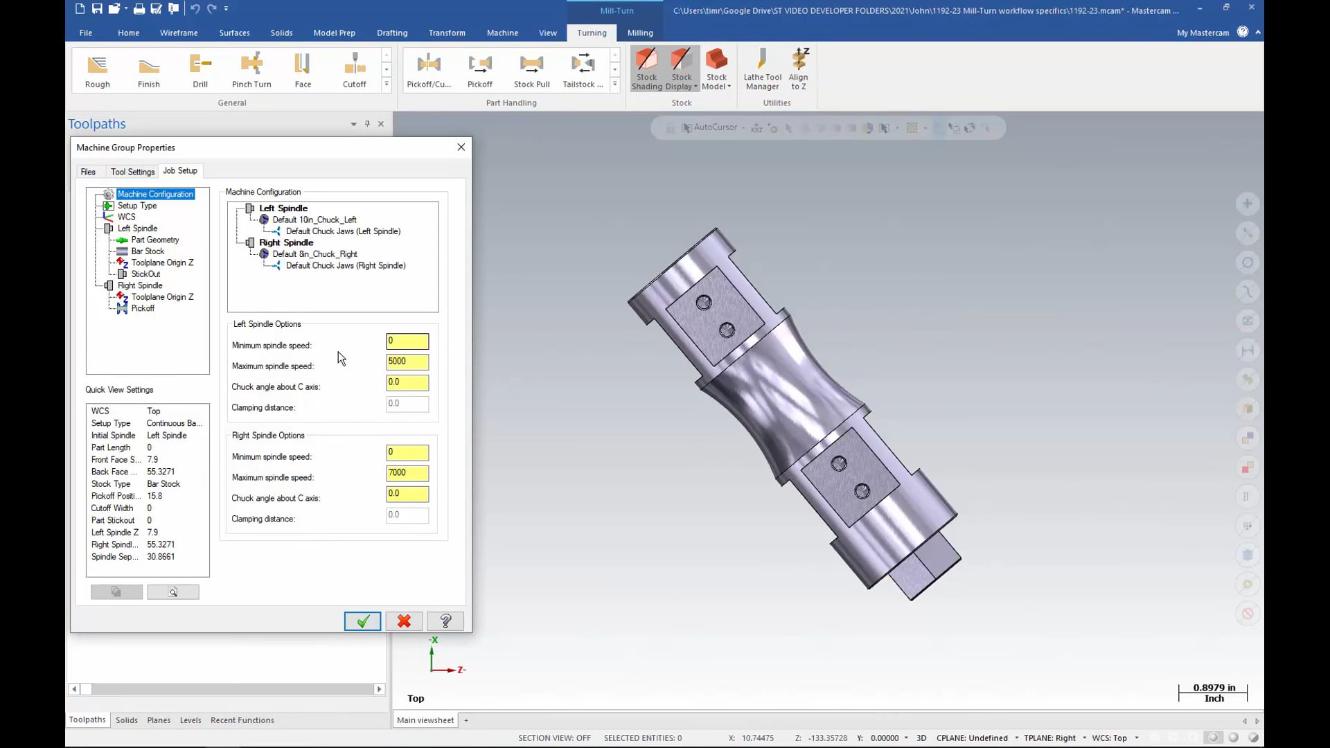Create a new file from quick access toolbar
Image resolution: width=1330 pixels, height=748 pixels.
(80, 9)
